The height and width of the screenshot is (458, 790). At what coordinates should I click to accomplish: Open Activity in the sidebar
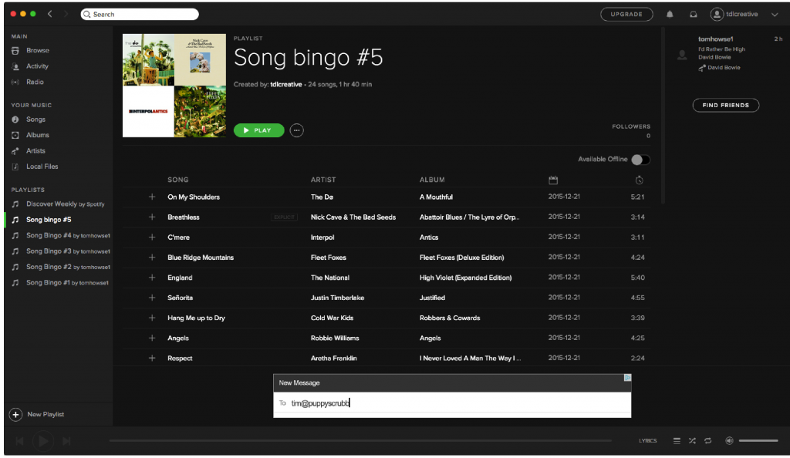pyautogui.click(x=37, y=66)
